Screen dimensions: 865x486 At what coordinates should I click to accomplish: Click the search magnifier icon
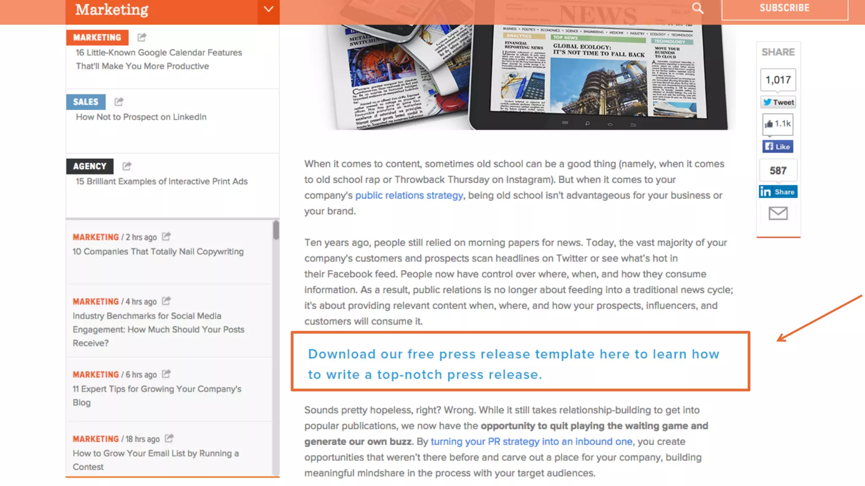click(x=698, y=8)
